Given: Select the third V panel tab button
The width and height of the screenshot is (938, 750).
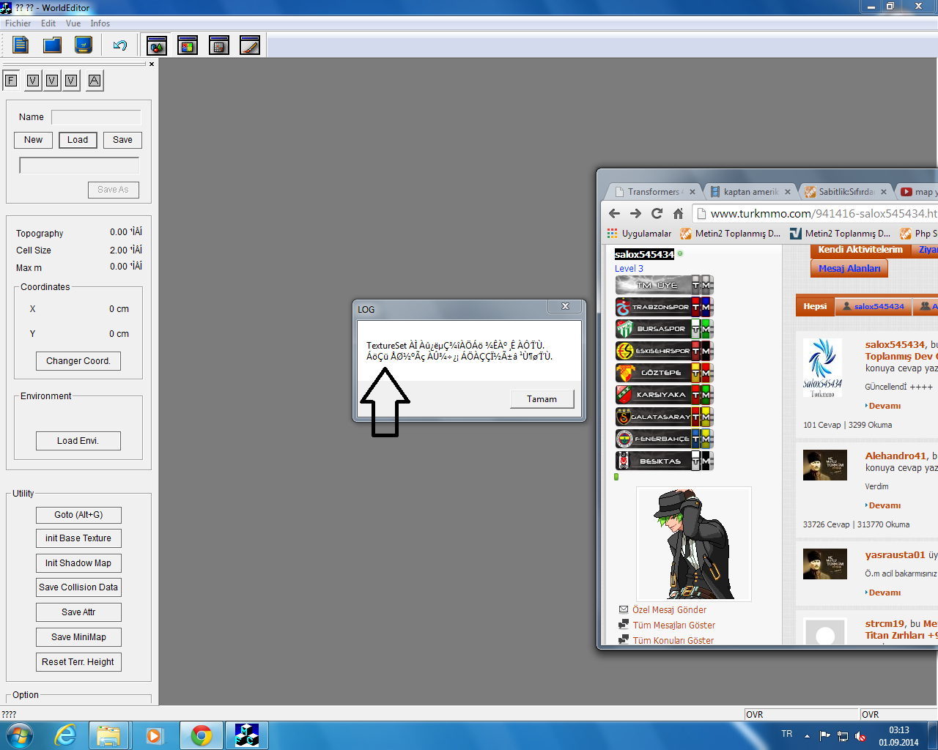Looking at the screenshot, I should (71, 81).
